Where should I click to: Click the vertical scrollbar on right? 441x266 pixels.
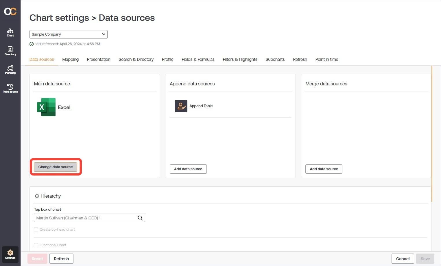pos(432,134)
